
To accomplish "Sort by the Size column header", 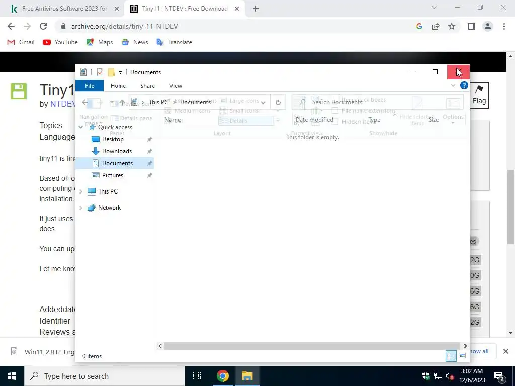I will pyautogui.click(x=433, y=120).
